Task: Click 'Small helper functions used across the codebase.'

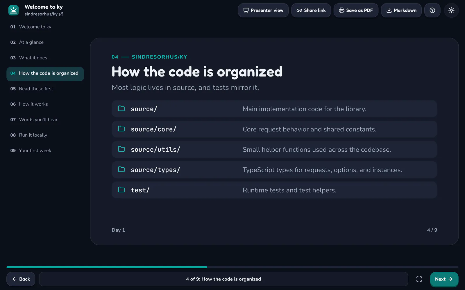Action: click(317, 150)
